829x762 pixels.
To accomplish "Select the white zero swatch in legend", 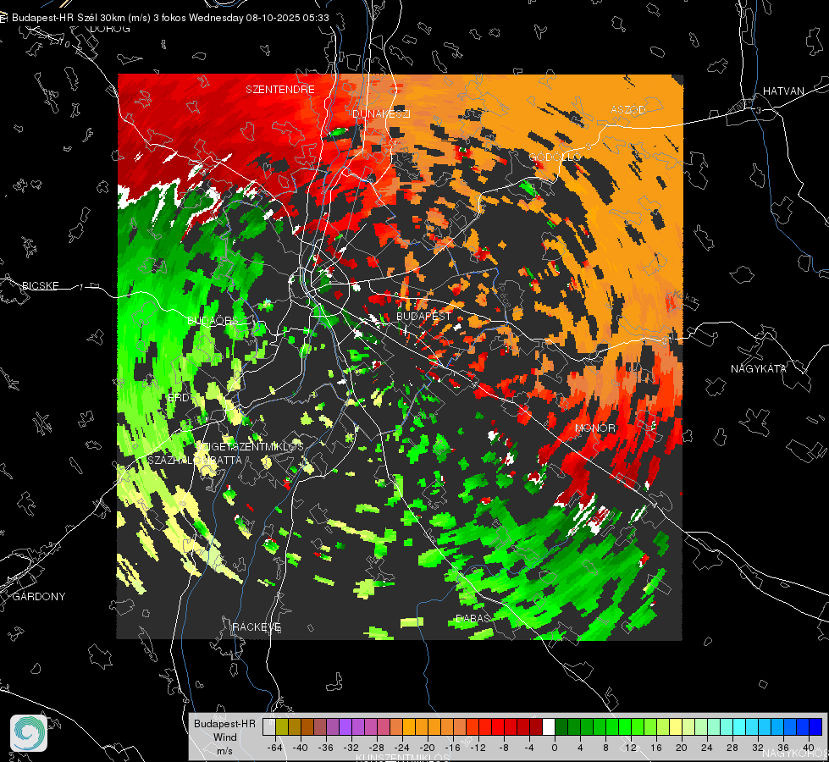I will coord(549,727).
